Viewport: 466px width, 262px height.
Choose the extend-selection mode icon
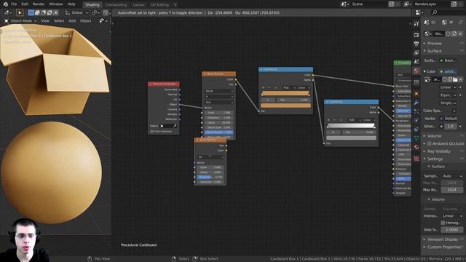pyautogui.click(x=37, y=13)
